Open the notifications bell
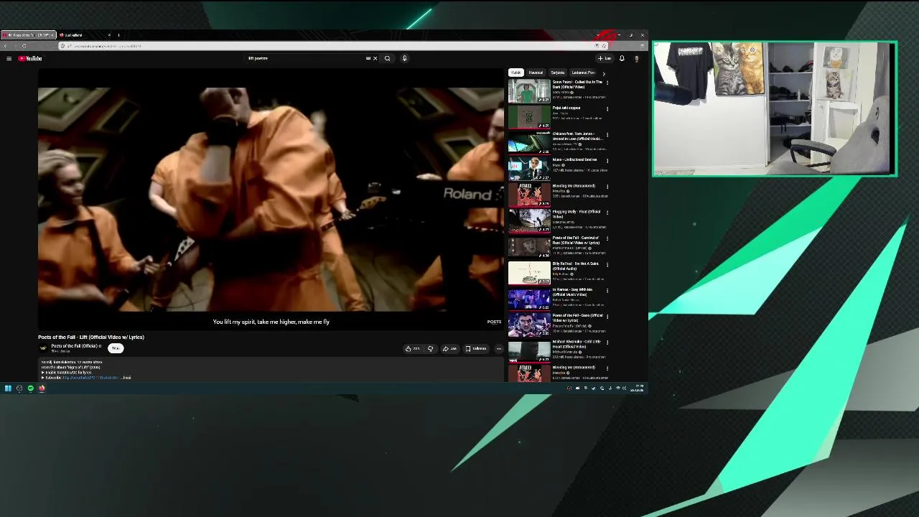 [x=622, y=58]
